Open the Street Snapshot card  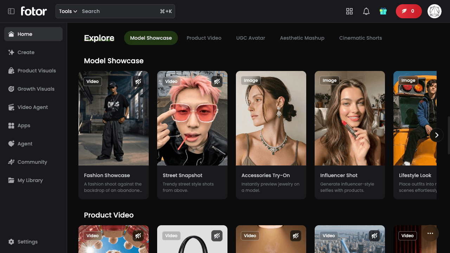192,135
